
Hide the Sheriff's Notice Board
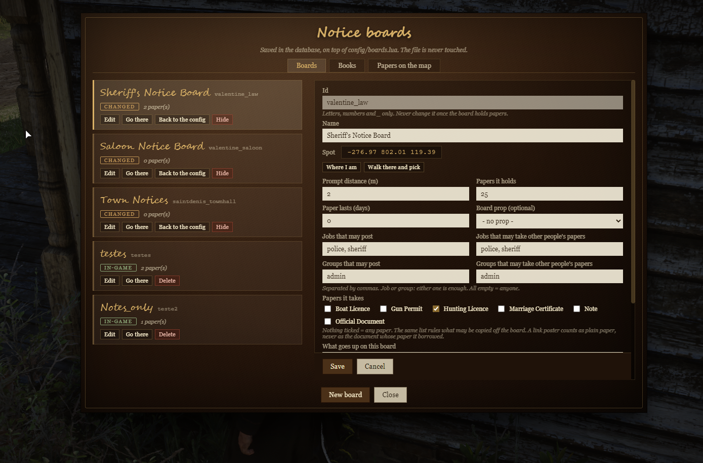tap(222, 120)
